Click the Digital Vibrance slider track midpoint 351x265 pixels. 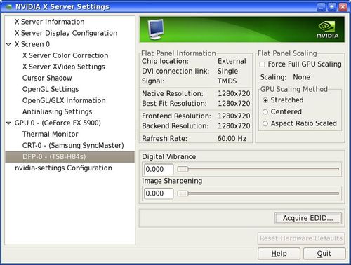(258, 169)
